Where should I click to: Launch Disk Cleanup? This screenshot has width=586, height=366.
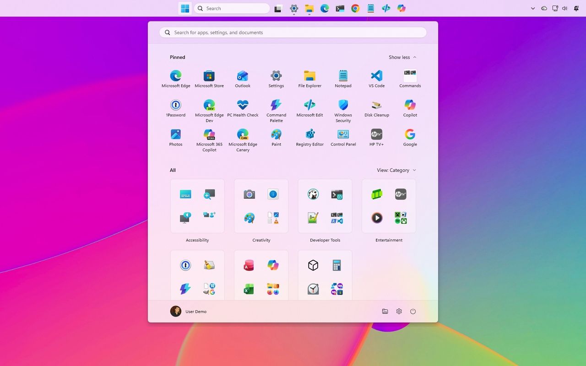[x=376, y=108]
